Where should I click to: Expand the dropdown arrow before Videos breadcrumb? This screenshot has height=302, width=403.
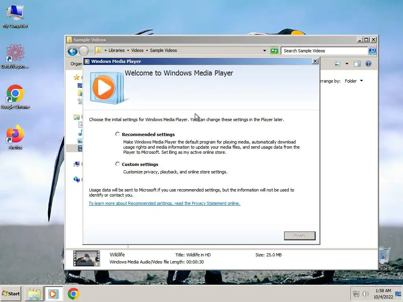coord(128,51)
